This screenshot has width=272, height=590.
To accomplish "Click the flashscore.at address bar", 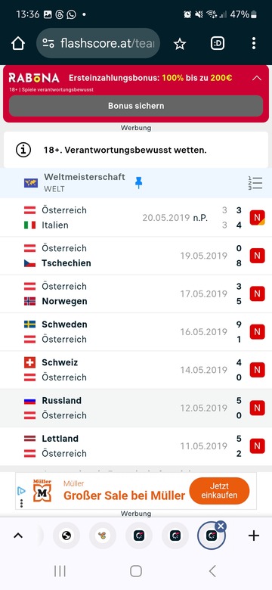I will point(98,44).
